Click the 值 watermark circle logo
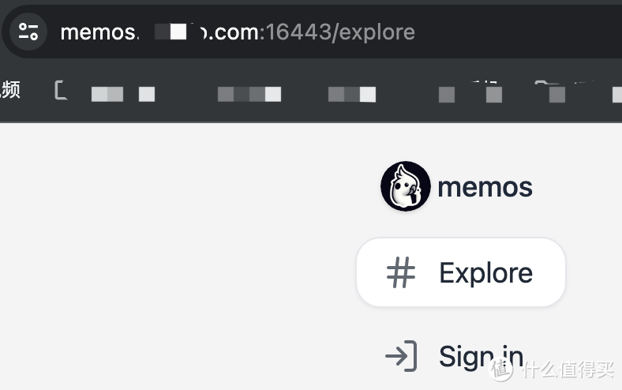The width and height of the screenshot is (622, 390). tap(500, 369)
